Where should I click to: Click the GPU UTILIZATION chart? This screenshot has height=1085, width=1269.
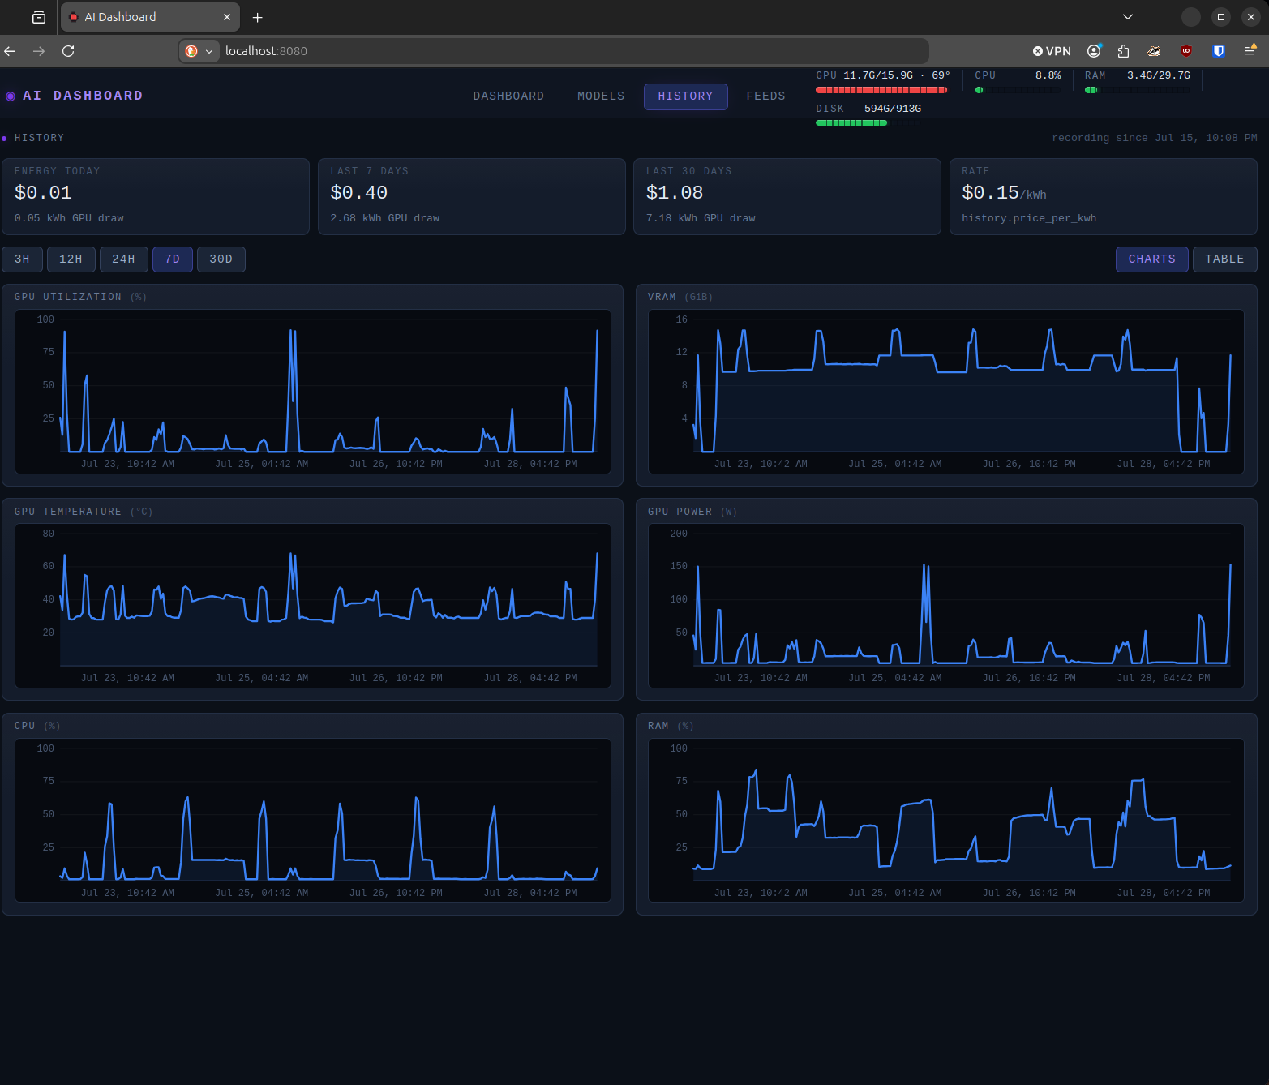pyautogui.click(x=313, y=392)
